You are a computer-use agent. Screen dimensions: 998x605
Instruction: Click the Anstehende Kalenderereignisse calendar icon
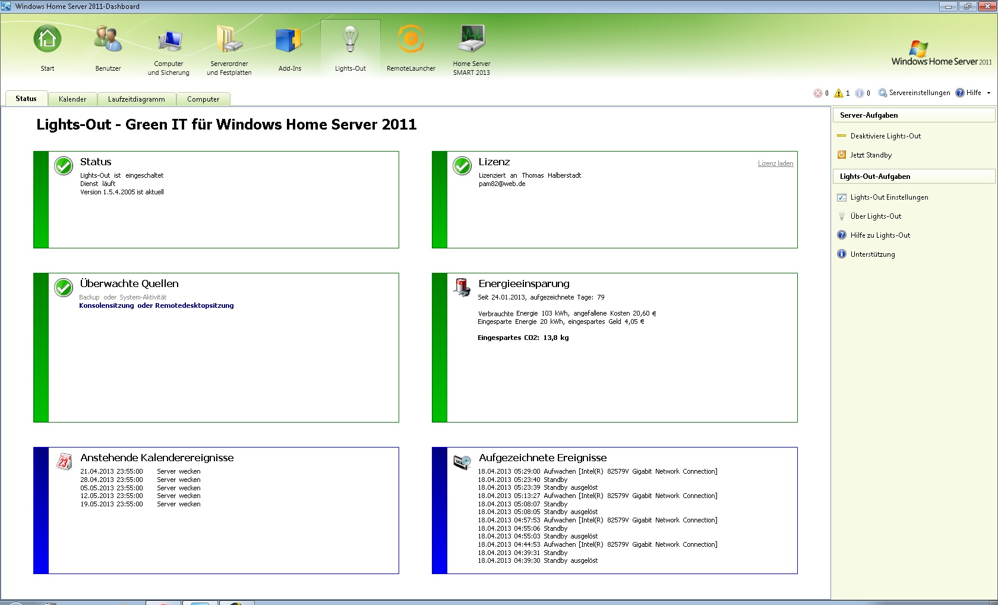(64, 462)
